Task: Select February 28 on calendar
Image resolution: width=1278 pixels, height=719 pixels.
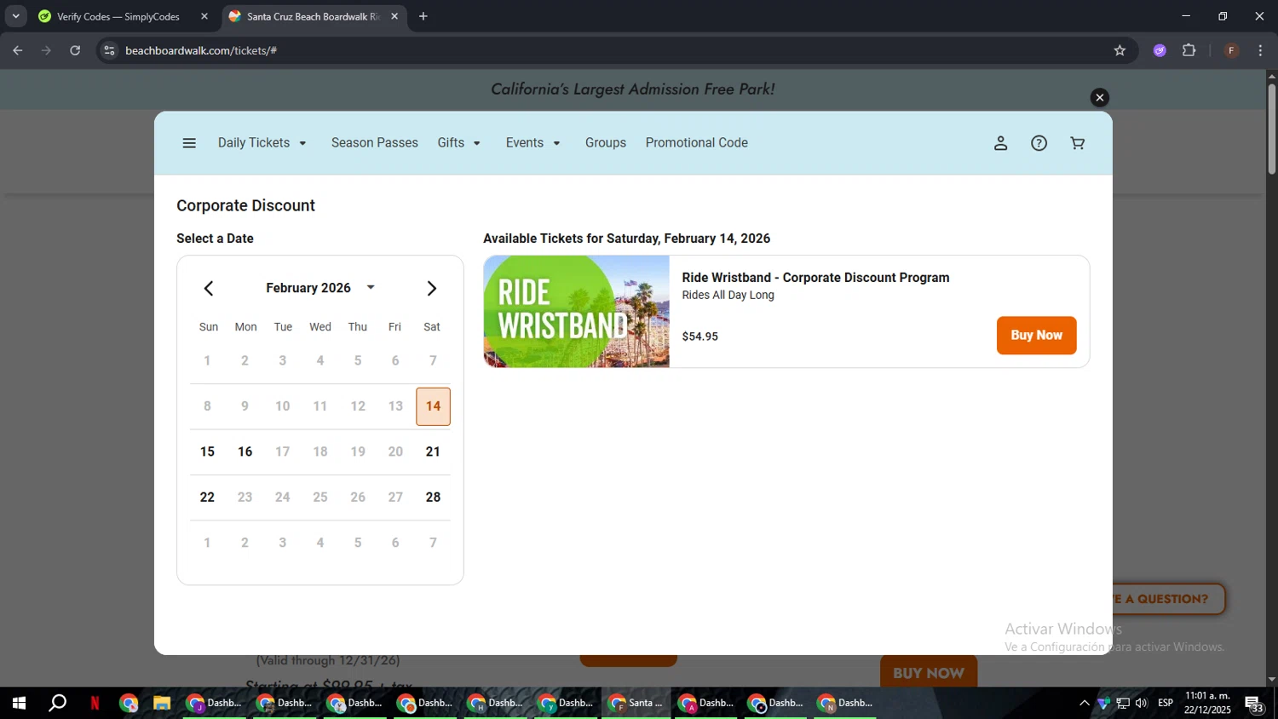Action: 433,498
